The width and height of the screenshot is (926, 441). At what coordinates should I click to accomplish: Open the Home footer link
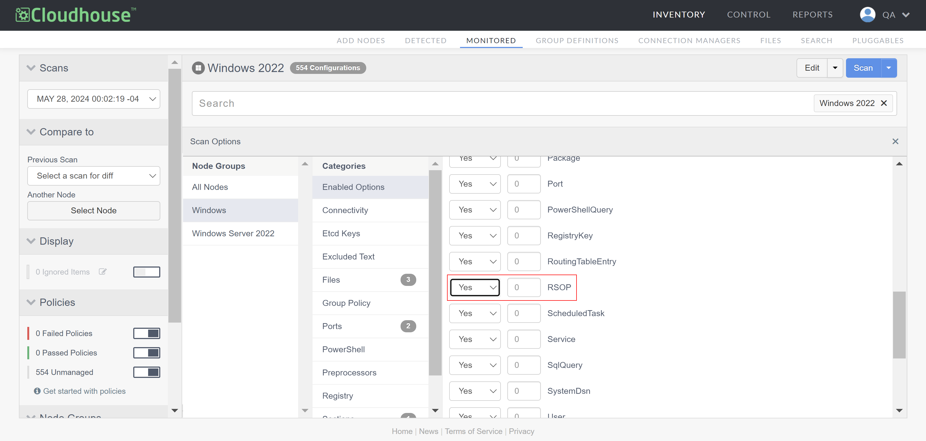402,431
